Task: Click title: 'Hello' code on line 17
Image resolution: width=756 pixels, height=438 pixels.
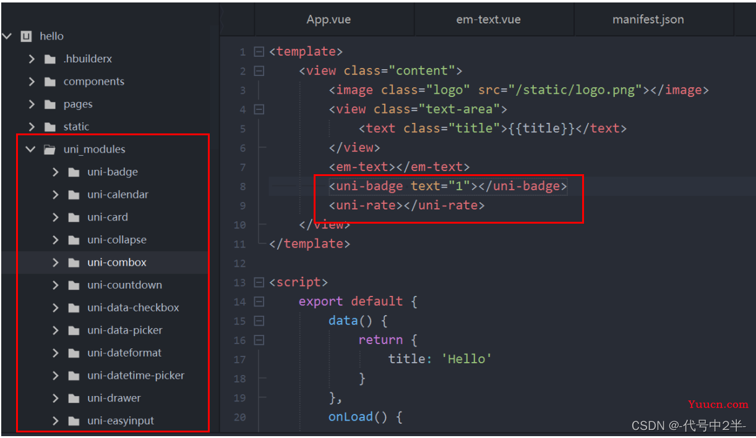Action: (440, 359)
